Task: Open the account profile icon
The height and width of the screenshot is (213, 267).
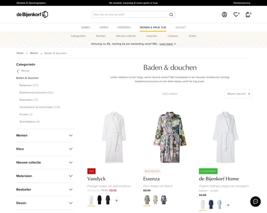Action: click(224, 15)
